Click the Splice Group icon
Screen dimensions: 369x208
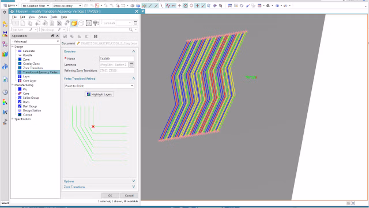[20, 98]
